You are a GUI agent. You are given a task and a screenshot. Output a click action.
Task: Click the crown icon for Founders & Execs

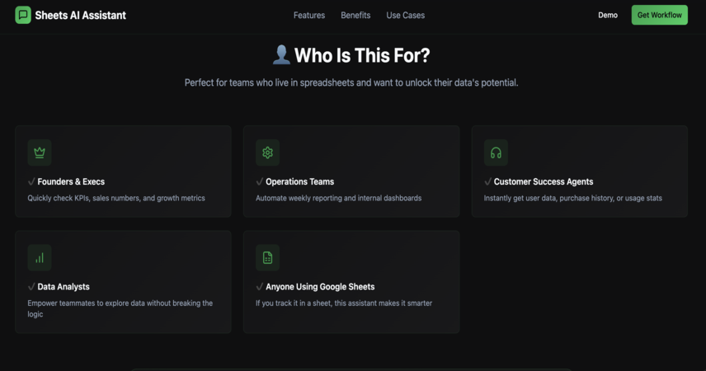click(40, 153)
